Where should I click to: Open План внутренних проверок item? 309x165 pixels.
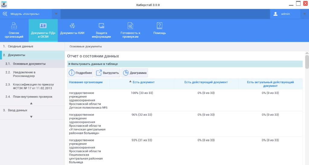pyautogui.click(x=32, y=97)
